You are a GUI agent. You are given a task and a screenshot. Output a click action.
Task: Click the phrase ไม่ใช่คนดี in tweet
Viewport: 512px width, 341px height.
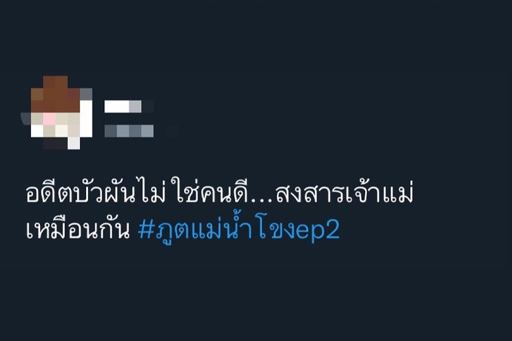[x=192, y=192]
